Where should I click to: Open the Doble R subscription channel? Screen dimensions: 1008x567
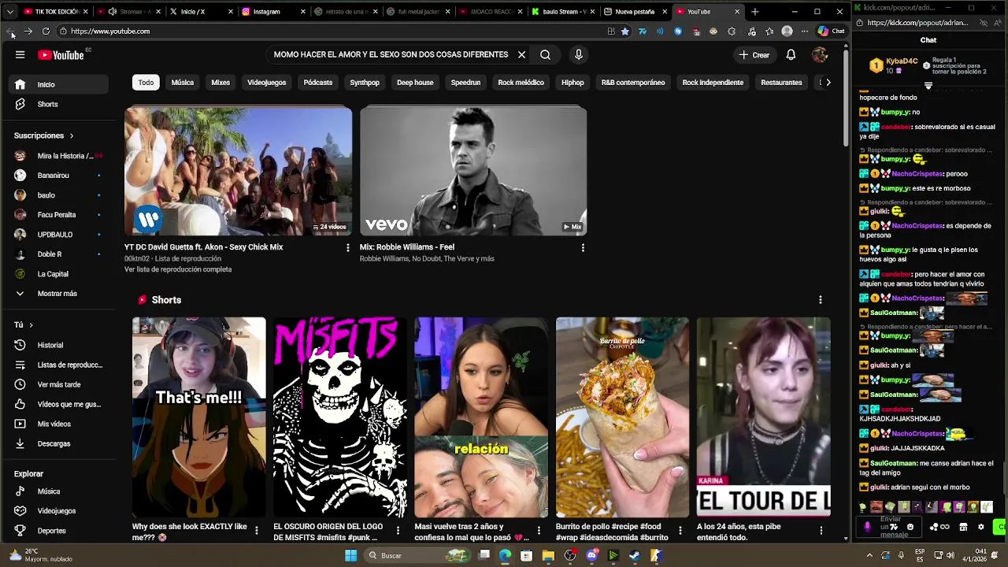[x=57, y=254]
